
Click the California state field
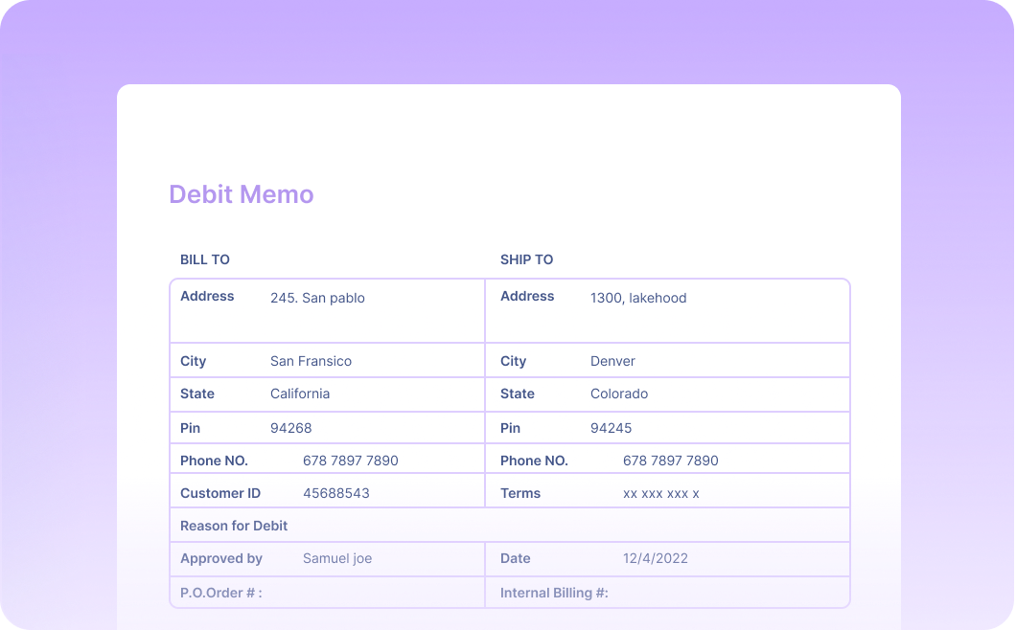pos(299,394)
